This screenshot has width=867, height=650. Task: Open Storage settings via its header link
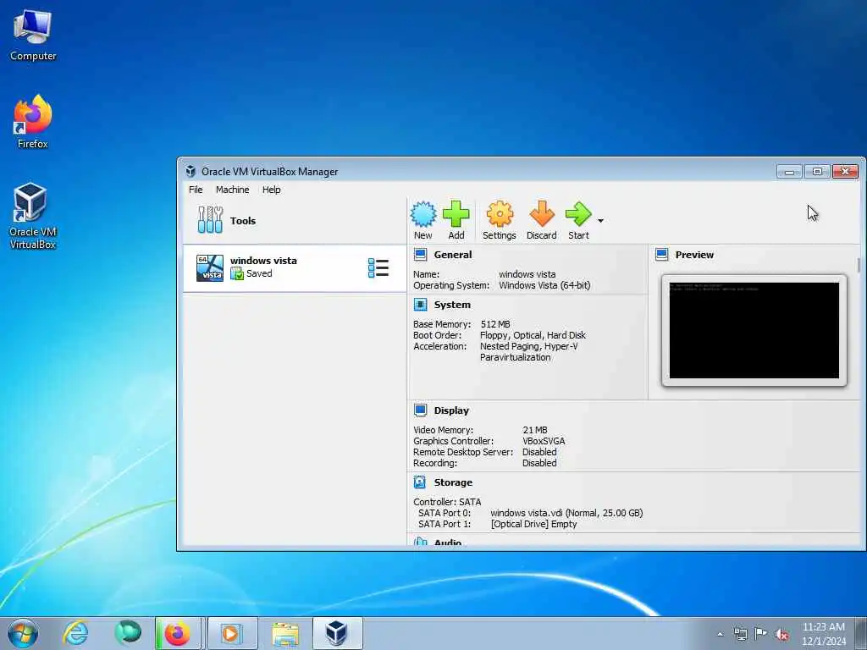tap(453, 482)
